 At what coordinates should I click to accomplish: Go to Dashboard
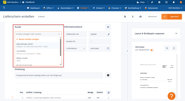click(33, 8)
